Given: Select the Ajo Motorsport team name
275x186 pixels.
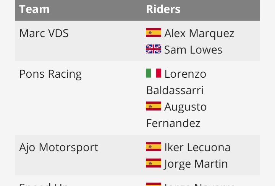Looking at the screenshot, I should pos(58,147).
